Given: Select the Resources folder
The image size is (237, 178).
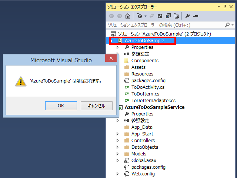Looking at the screenshot, I should [x=142, y=74].
